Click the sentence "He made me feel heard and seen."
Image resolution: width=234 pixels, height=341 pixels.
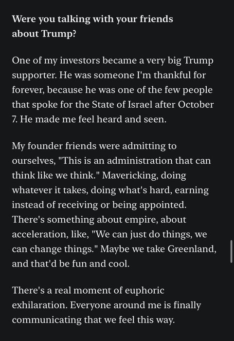click(x=93, y=119)
